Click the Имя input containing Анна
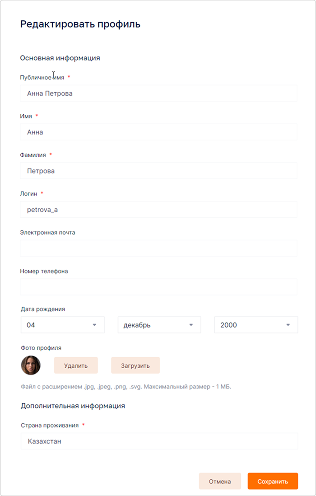This screenshot has width=316, height=496. pyautogui.click(x=158, y=132)
